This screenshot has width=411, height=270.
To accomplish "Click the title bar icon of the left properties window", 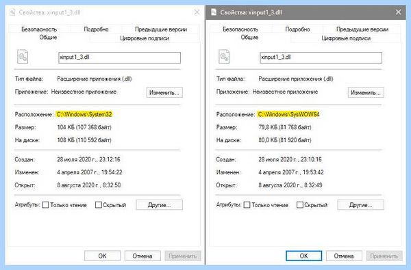I will pyautogui.click(x=12, y=12).
